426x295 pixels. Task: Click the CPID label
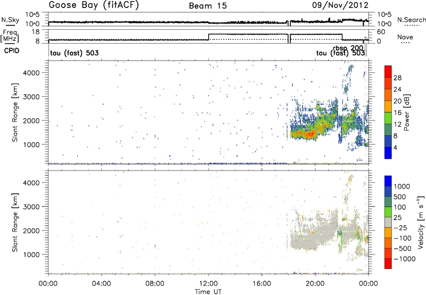tap(12, 51)
